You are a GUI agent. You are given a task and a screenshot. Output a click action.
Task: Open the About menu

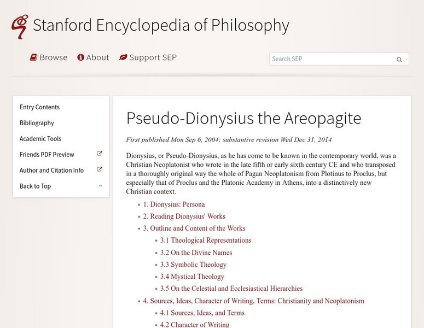click(94, 57)
